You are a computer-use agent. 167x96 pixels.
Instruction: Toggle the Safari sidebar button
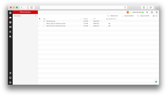point(32,7)
